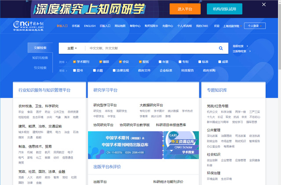
Task: Click the 机关公文 topic link
Action: click(x=212, y=112)
